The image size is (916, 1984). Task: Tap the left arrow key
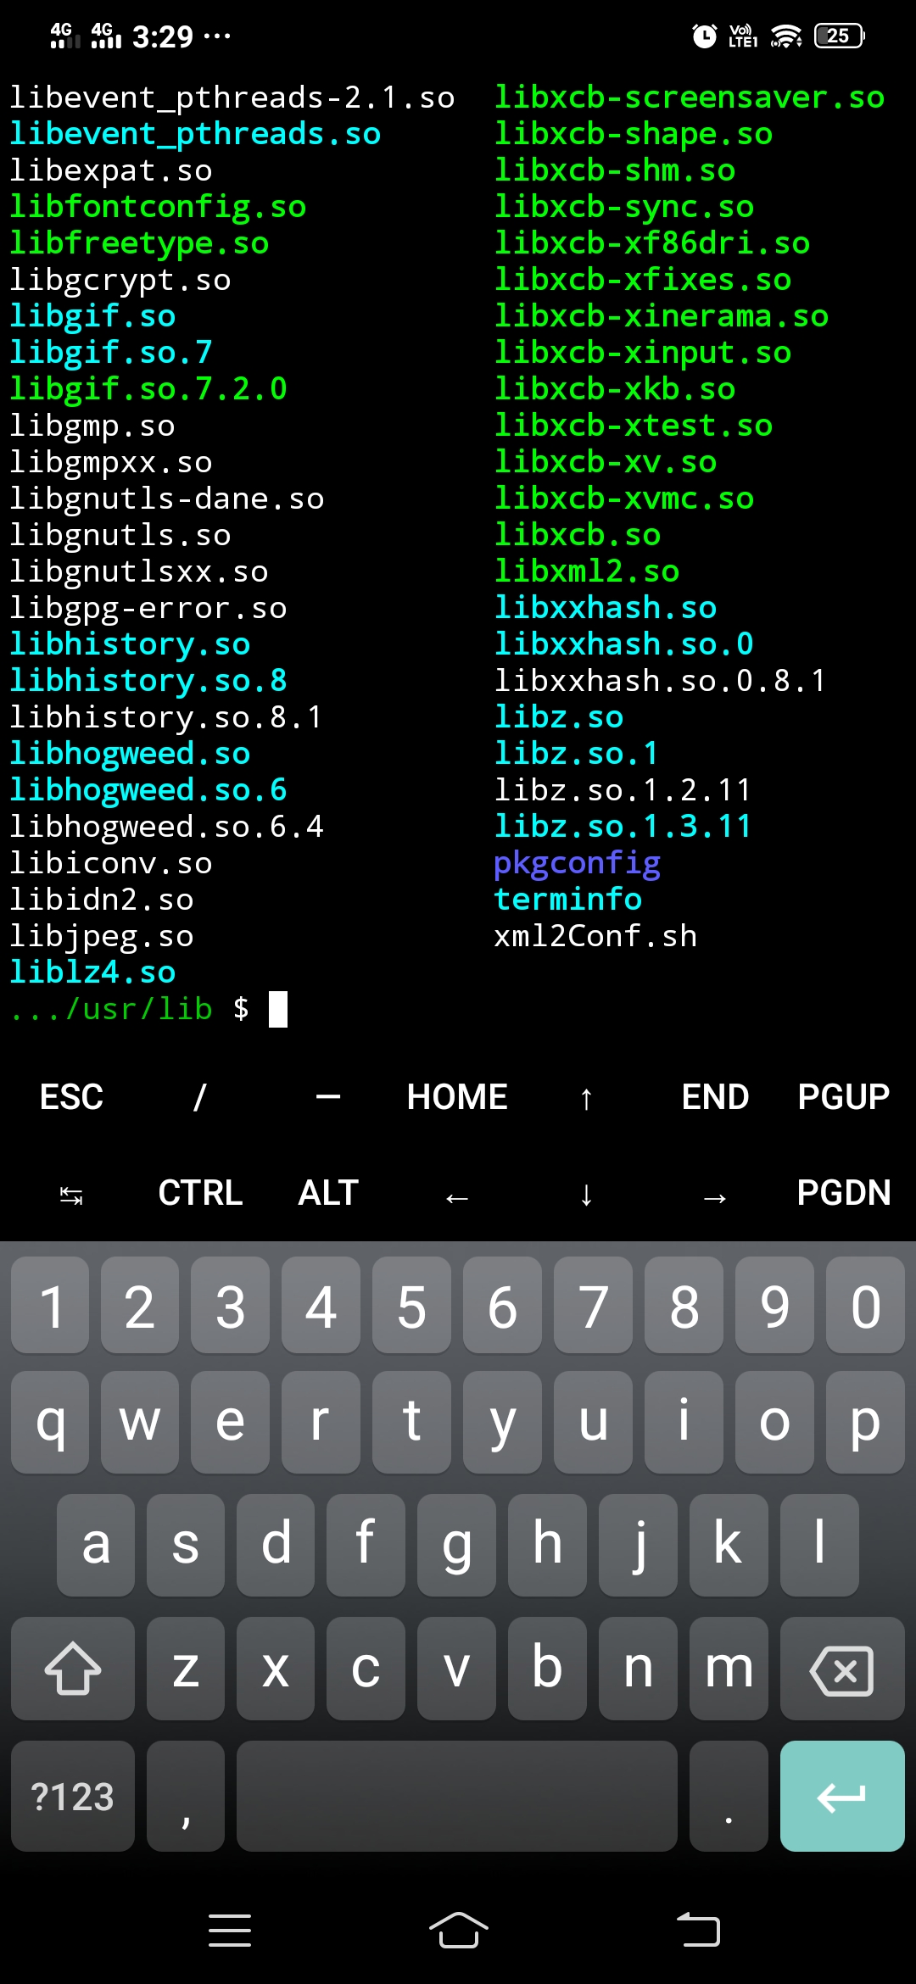tap(457, 1196)
